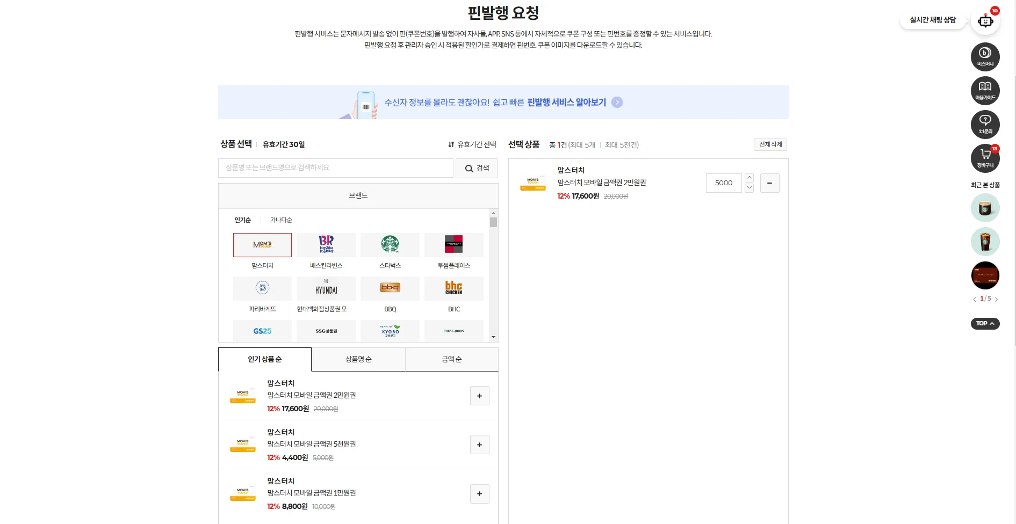
Task: Select the Baskin Robbins brand logo
Action: [x=326, y=245]
